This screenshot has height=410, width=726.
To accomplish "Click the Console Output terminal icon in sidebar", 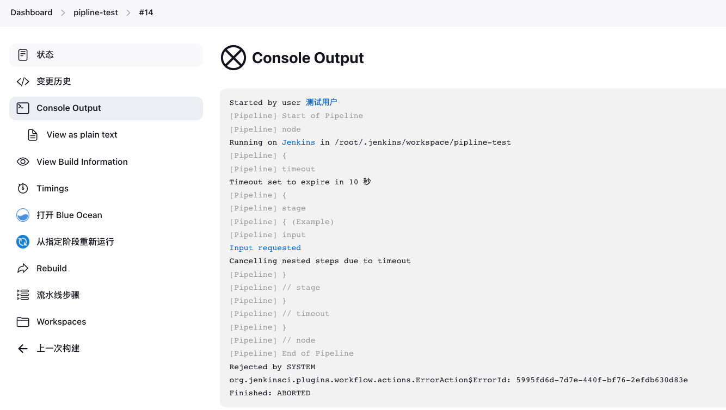I will [23, 108].
